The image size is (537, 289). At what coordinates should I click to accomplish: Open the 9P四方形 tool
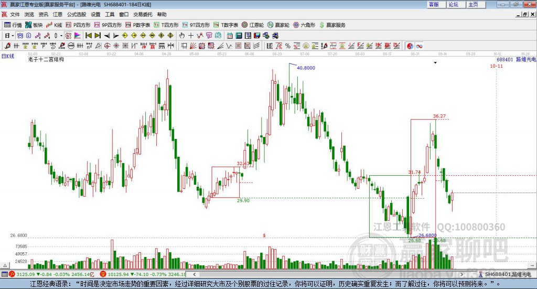(x=108, y=25)
